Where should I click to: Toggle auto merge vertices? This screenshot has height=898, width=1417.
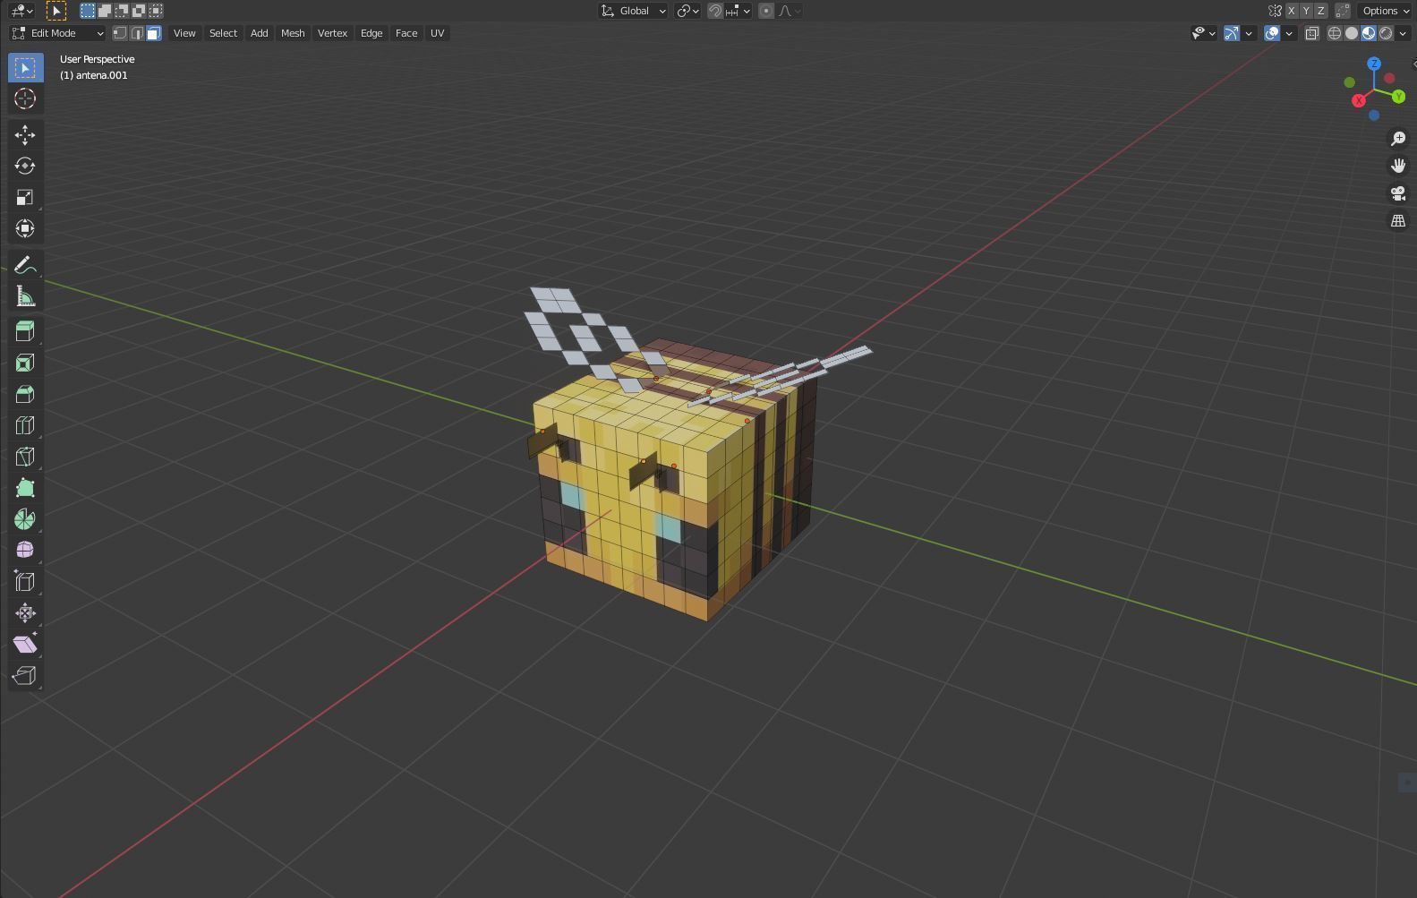point(1342,11)
